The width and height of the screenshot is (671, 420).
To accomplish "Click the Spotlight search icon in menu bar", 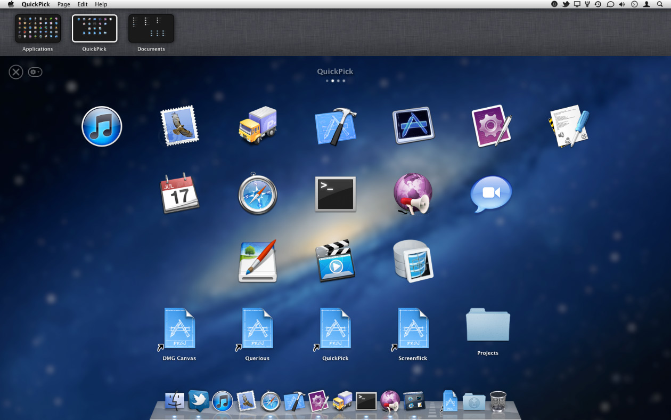I will tap(660, 4).
